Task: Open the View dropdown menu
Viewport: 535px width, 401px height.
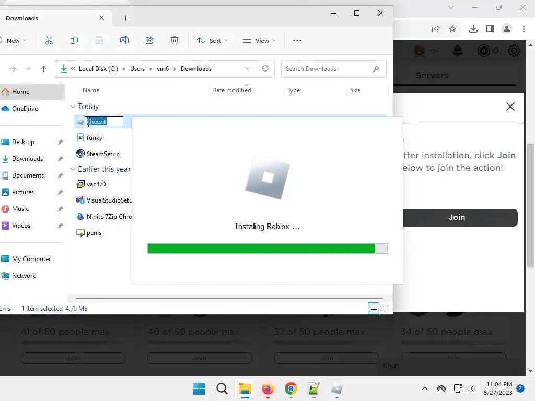Action: [x=259, y=41]
